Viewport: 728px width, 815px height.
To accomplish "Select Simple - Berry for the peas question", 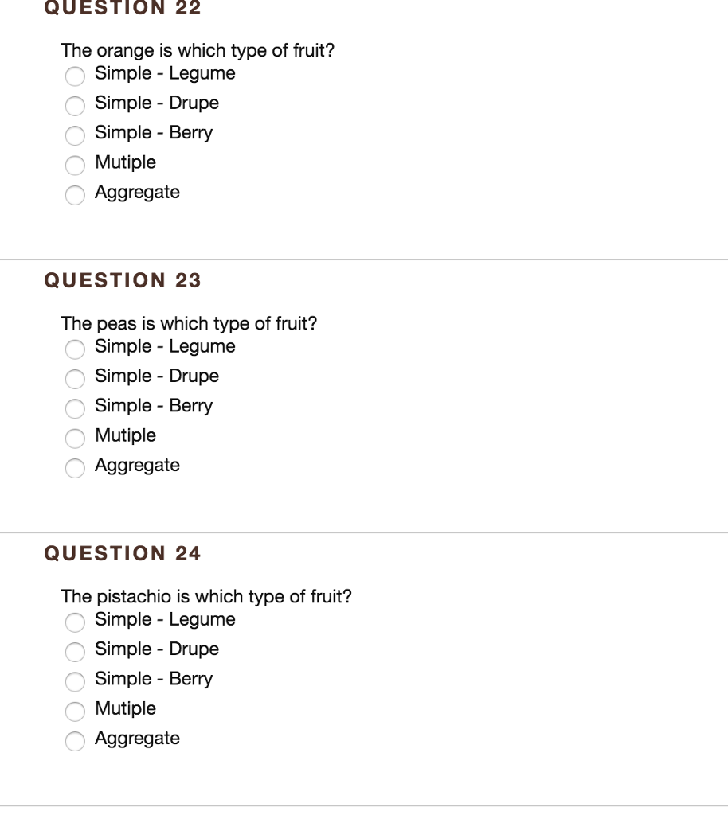I will tap(75, 408).
